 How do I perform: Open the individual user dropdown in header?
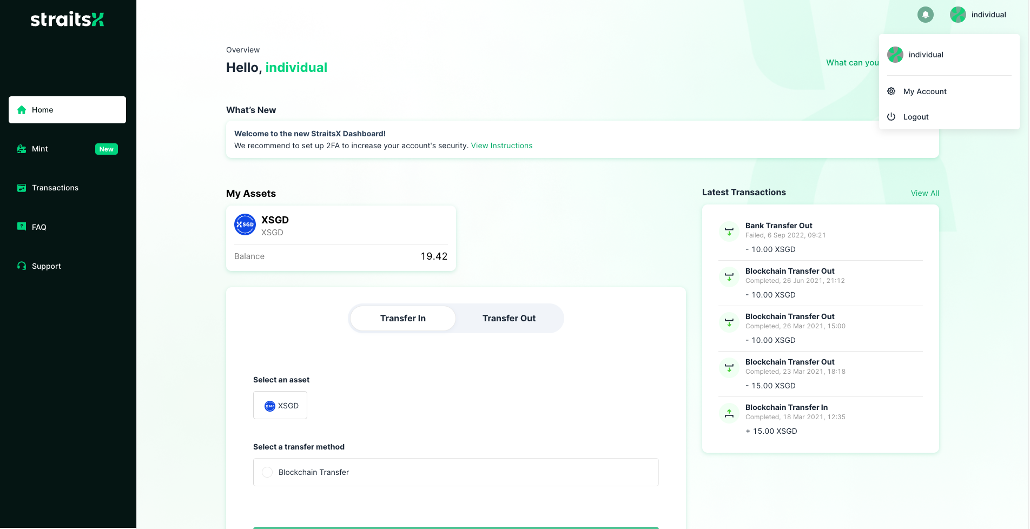coord(978,15)
